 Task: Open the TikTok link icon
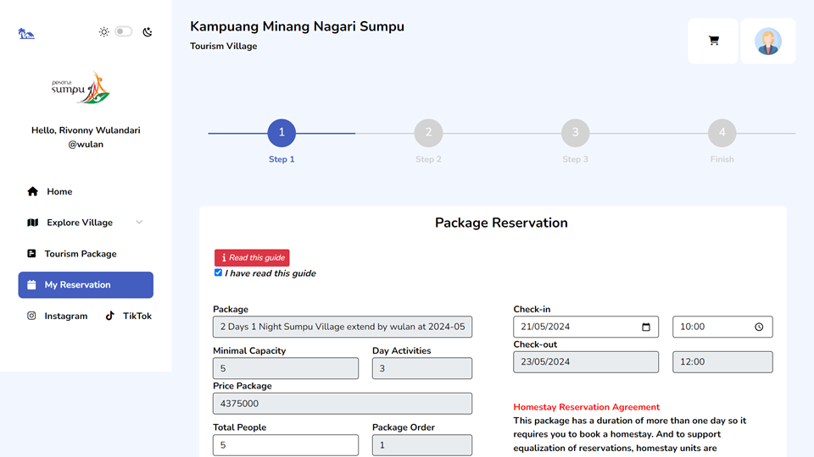click(110, 316)
